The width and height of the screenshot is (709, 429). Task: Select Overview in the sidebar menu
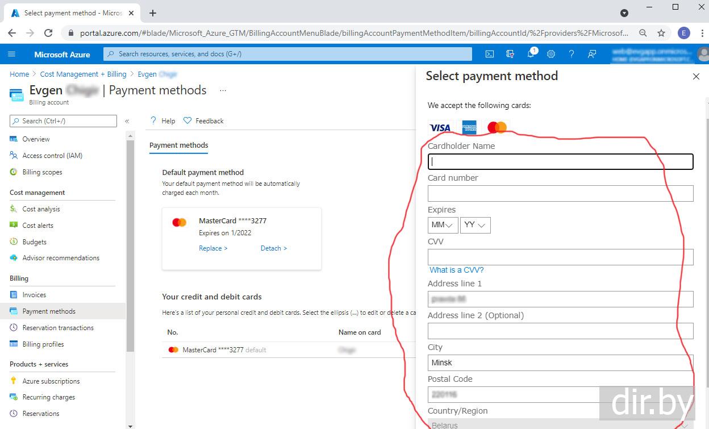pos(36,139)
